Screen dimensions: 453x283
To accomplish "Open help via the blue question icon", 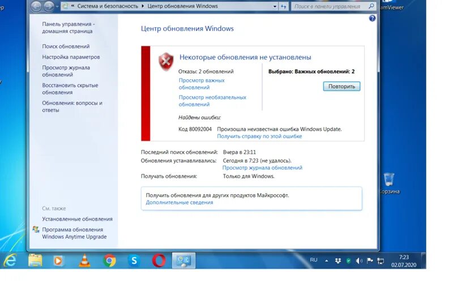I will pyautogui.click(x=372, y=19).
